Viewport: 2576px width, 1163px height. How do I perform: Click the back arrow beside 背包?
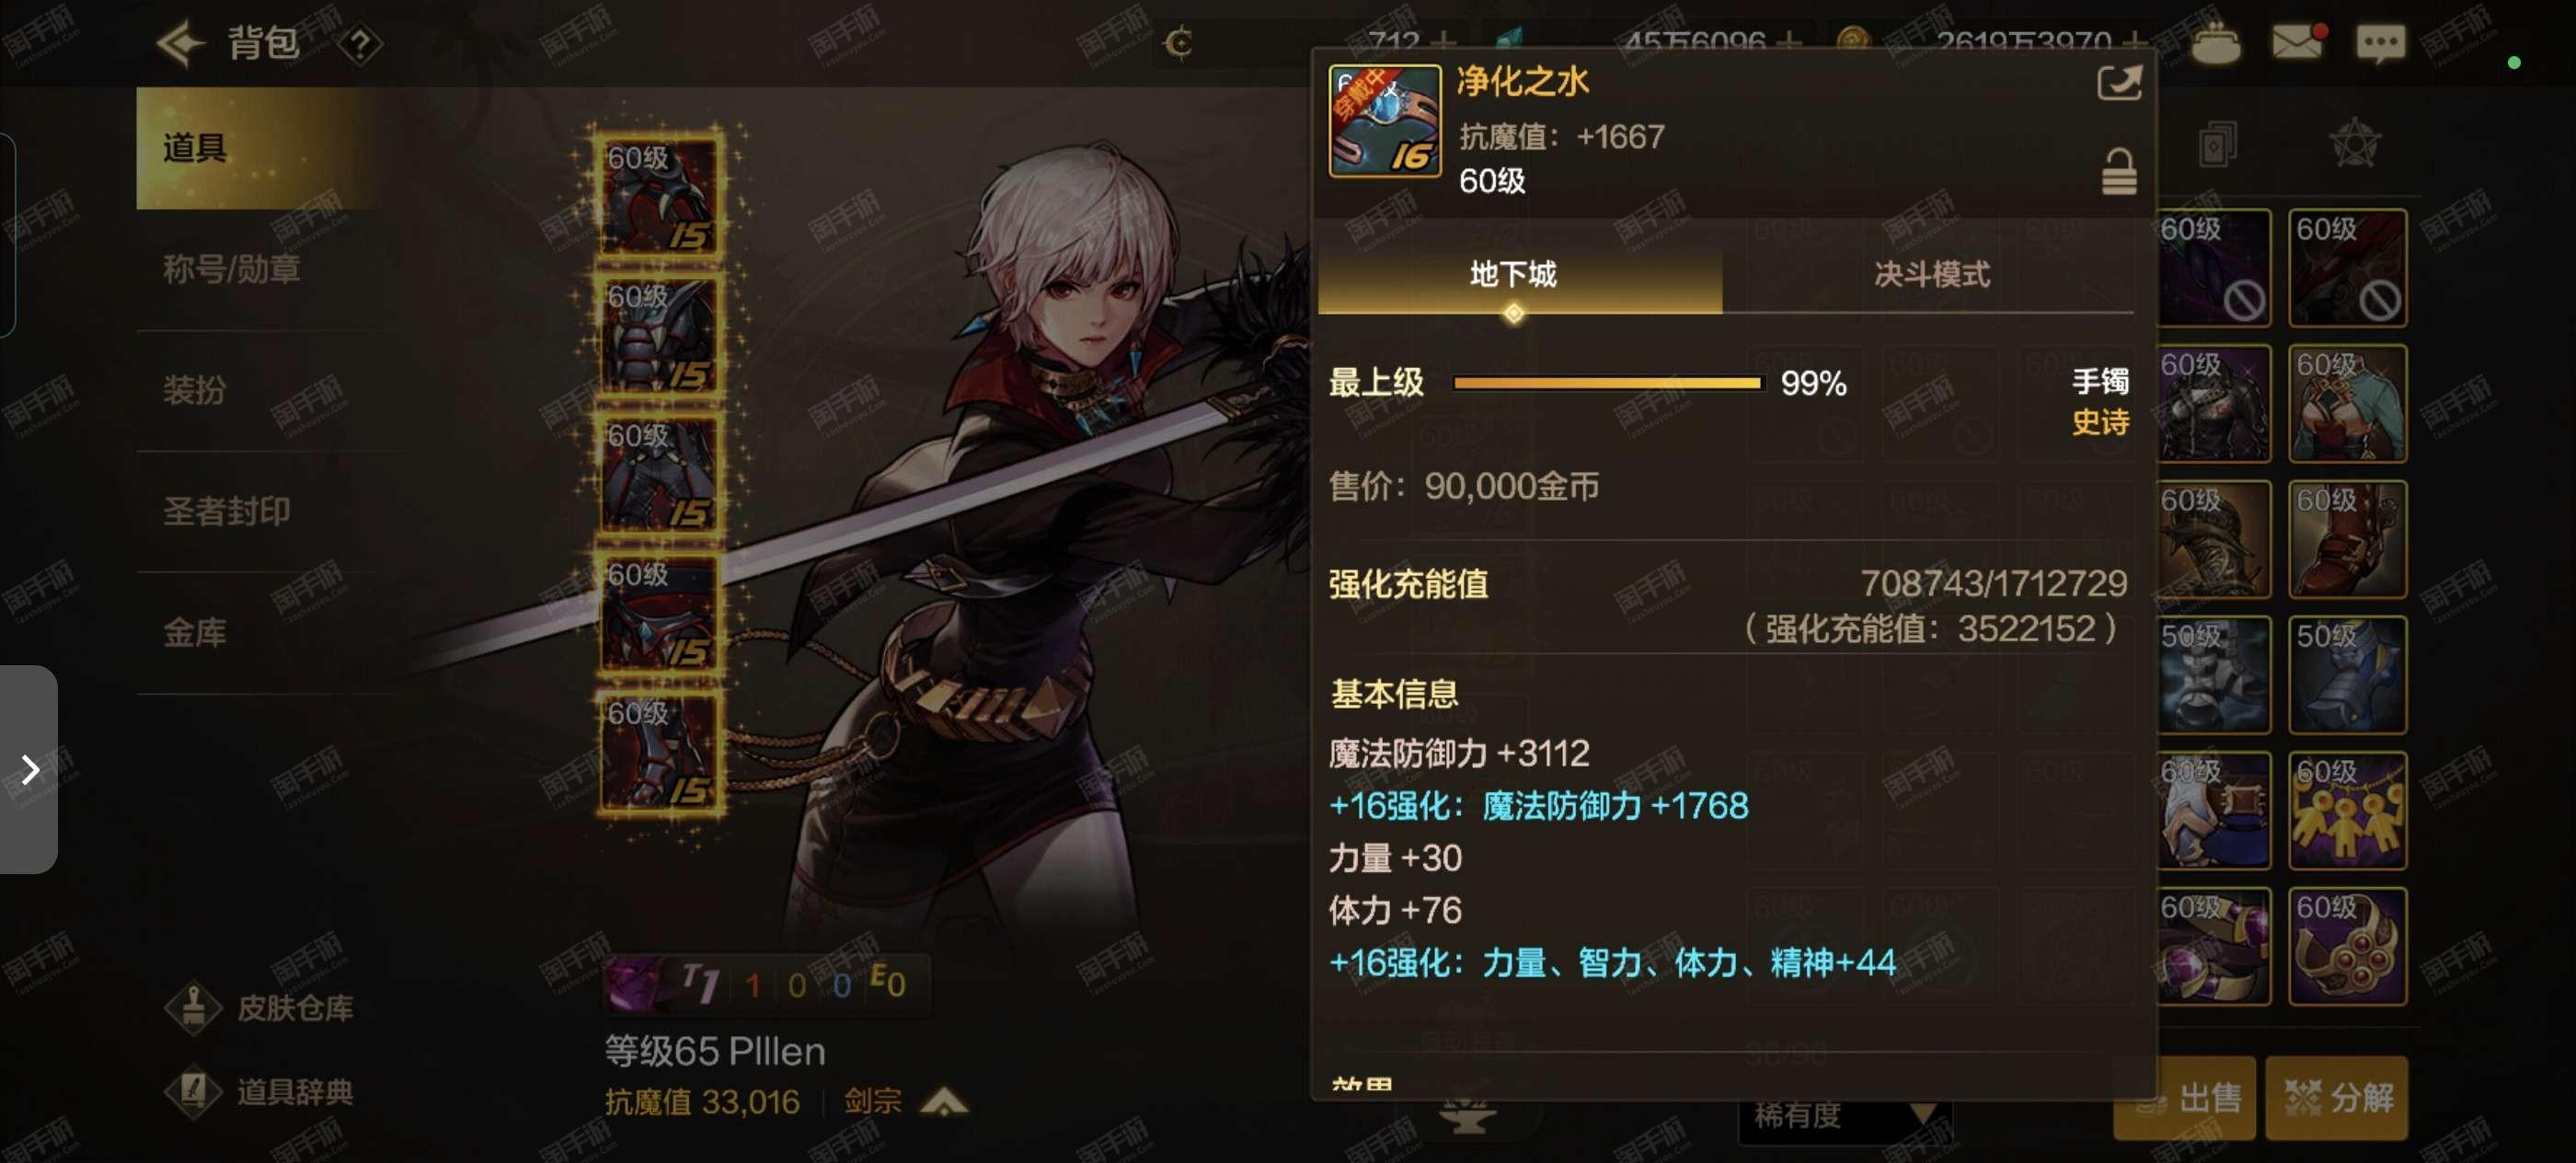[x=181, y=43]
